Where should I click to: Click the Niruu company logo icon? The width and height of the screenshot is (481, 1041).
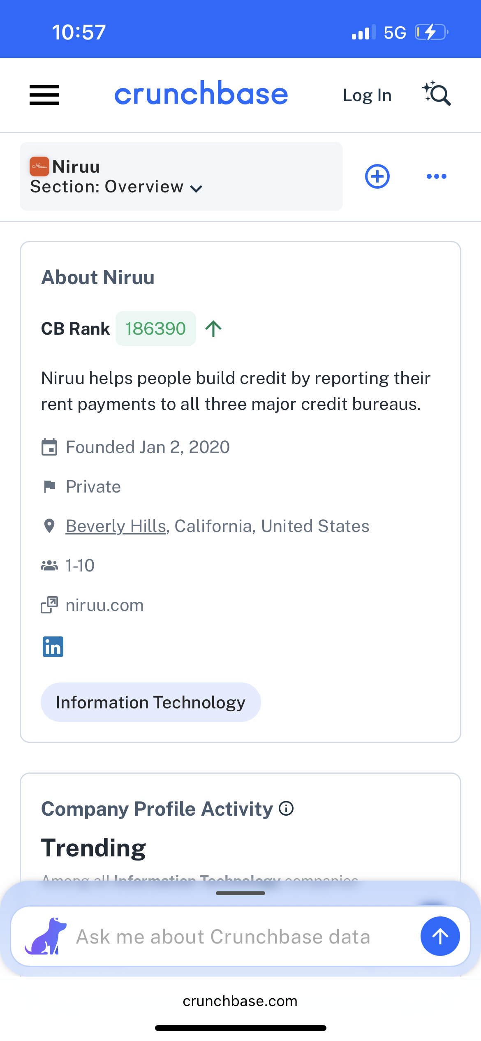click(39, 166)
